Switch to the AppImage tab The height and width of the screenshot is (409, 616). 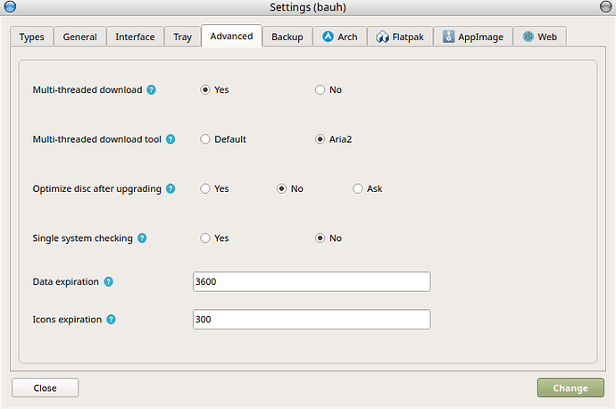(472, 37)
